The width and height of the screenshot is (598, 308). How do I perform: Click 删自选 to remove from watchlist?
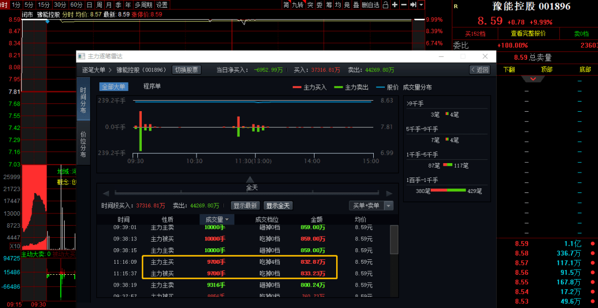point(370,5)
